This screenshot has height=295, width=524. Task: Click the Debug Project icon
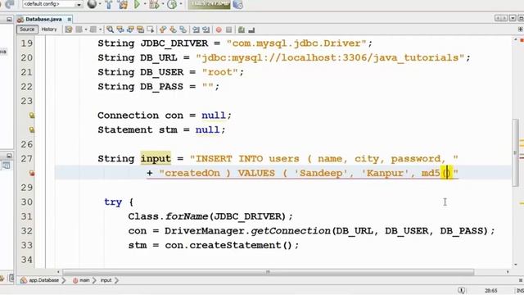coord(154,4)
